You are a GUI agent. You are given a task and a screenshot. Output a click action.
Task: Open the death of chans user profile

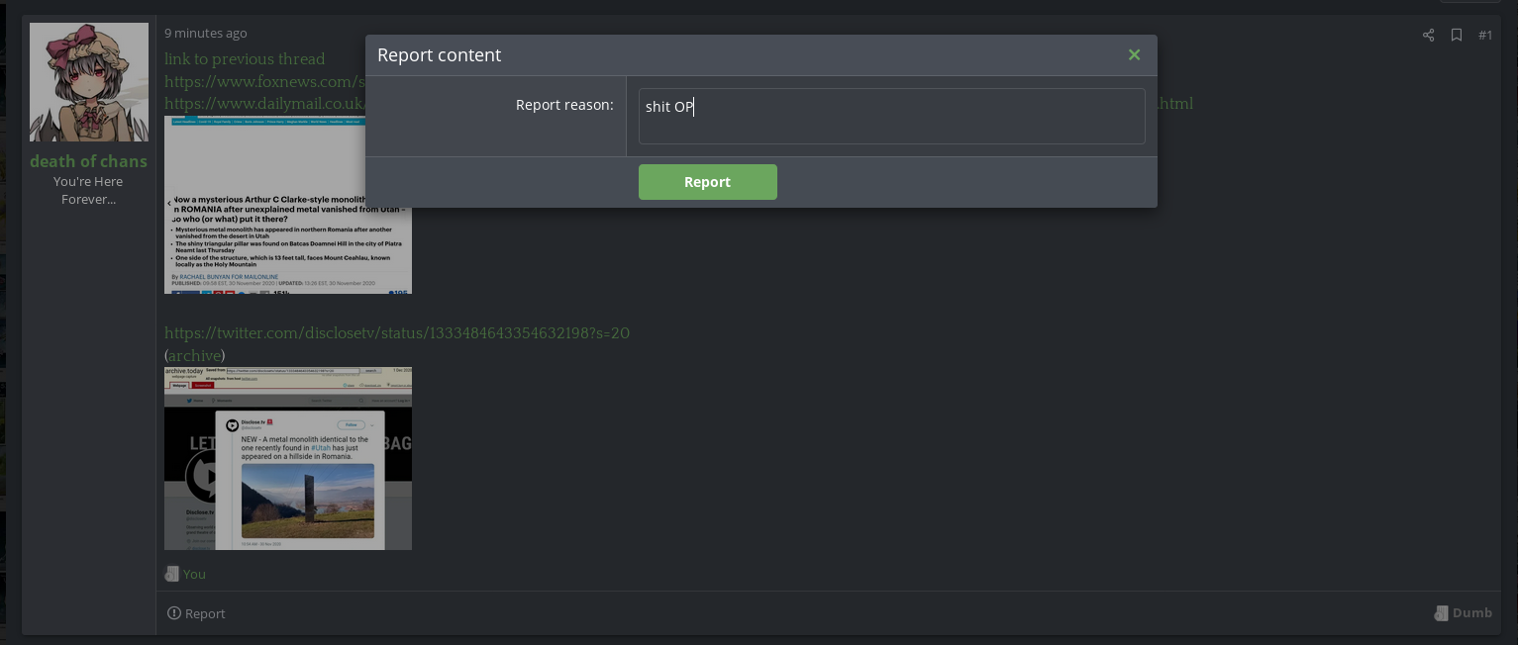click(x=88, y=161)
